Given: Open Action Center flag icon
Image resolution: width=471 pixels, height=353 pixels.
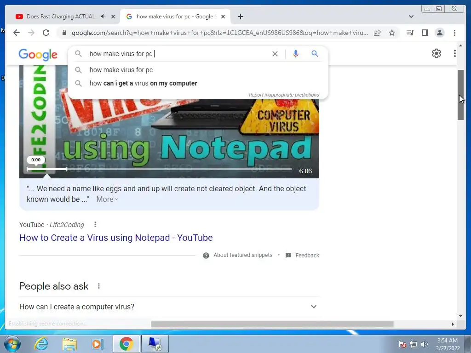Looking at the screenshot, I should click(402, 344).
